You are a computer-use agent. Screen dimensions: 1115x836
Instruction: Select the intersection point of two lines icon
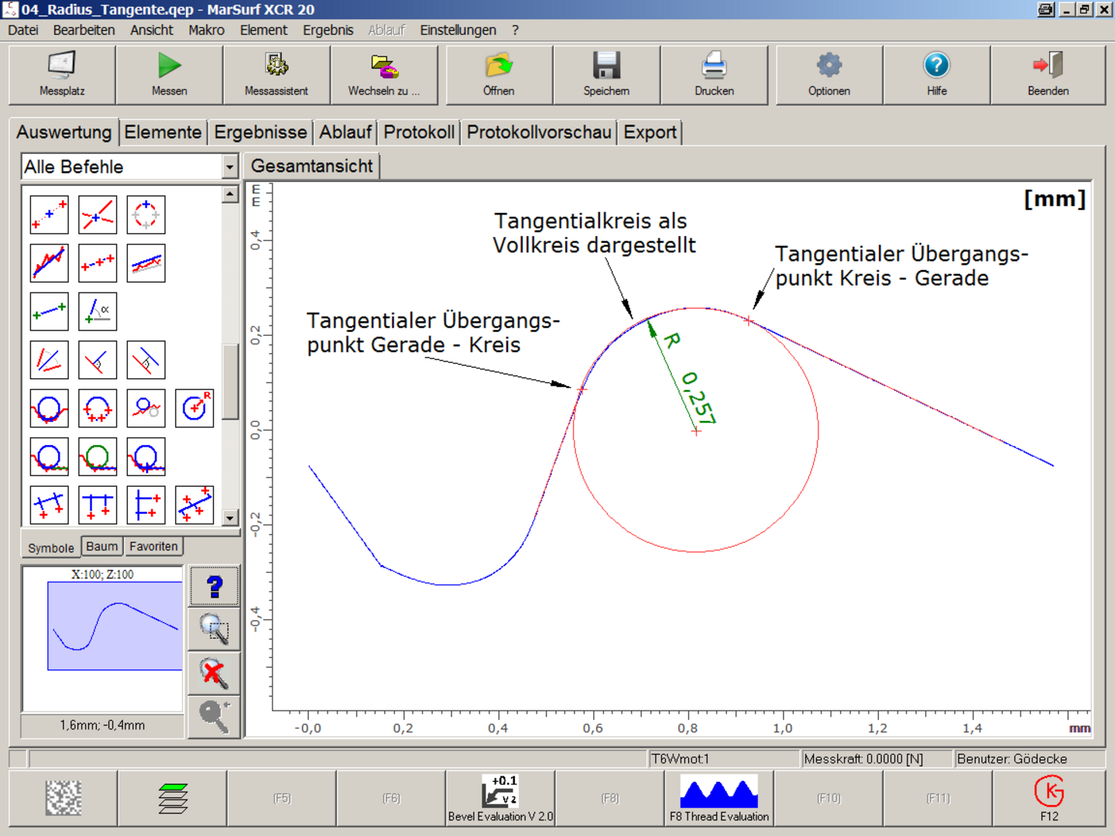coord(98,215)
